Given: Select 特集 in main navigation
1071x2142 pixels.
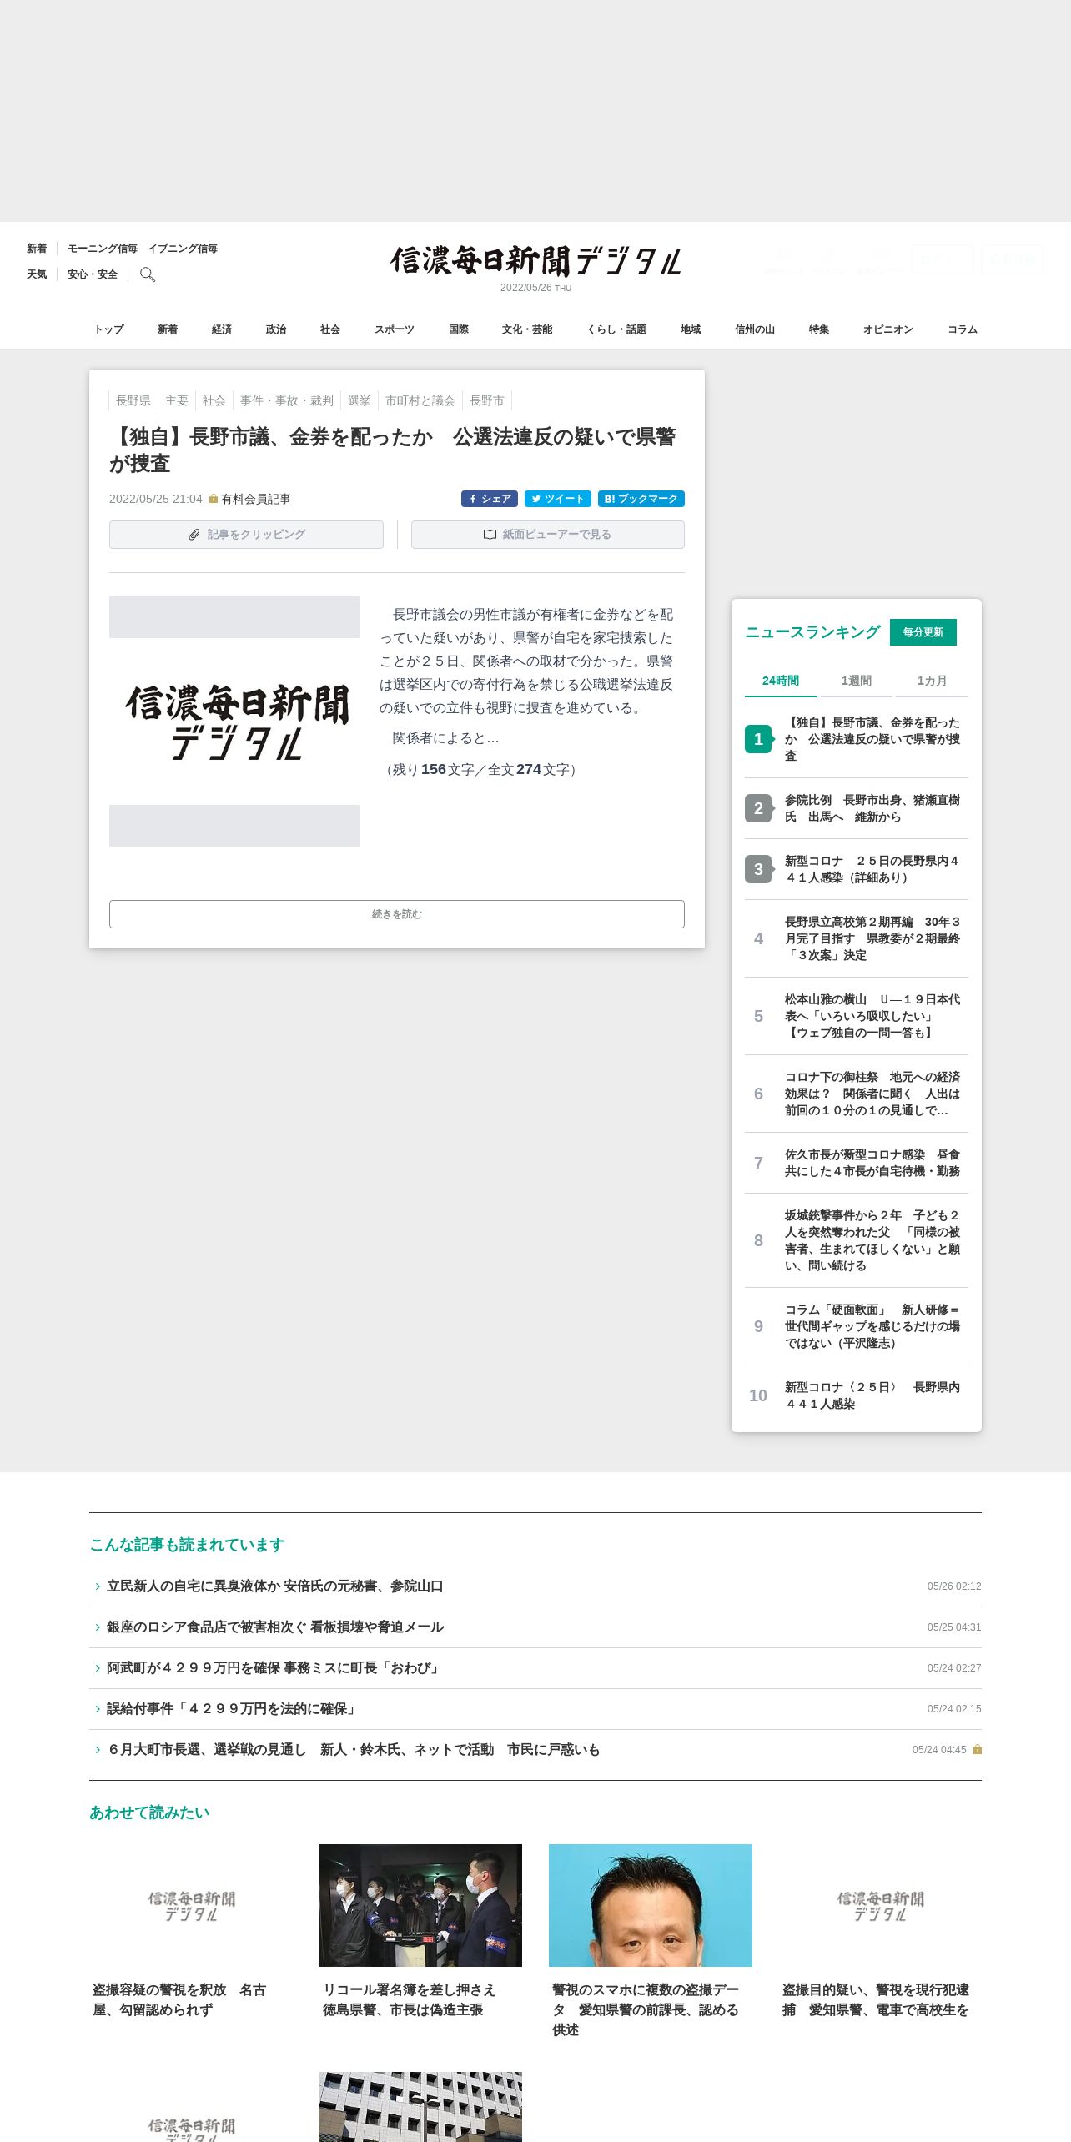Looking at the screenshot, I should (819, 329).
